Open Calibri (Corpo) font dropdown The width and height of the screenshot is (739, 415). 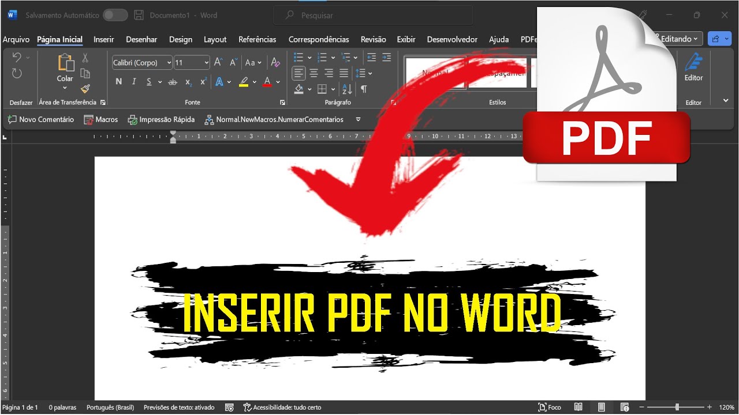[x=169, y=62]
